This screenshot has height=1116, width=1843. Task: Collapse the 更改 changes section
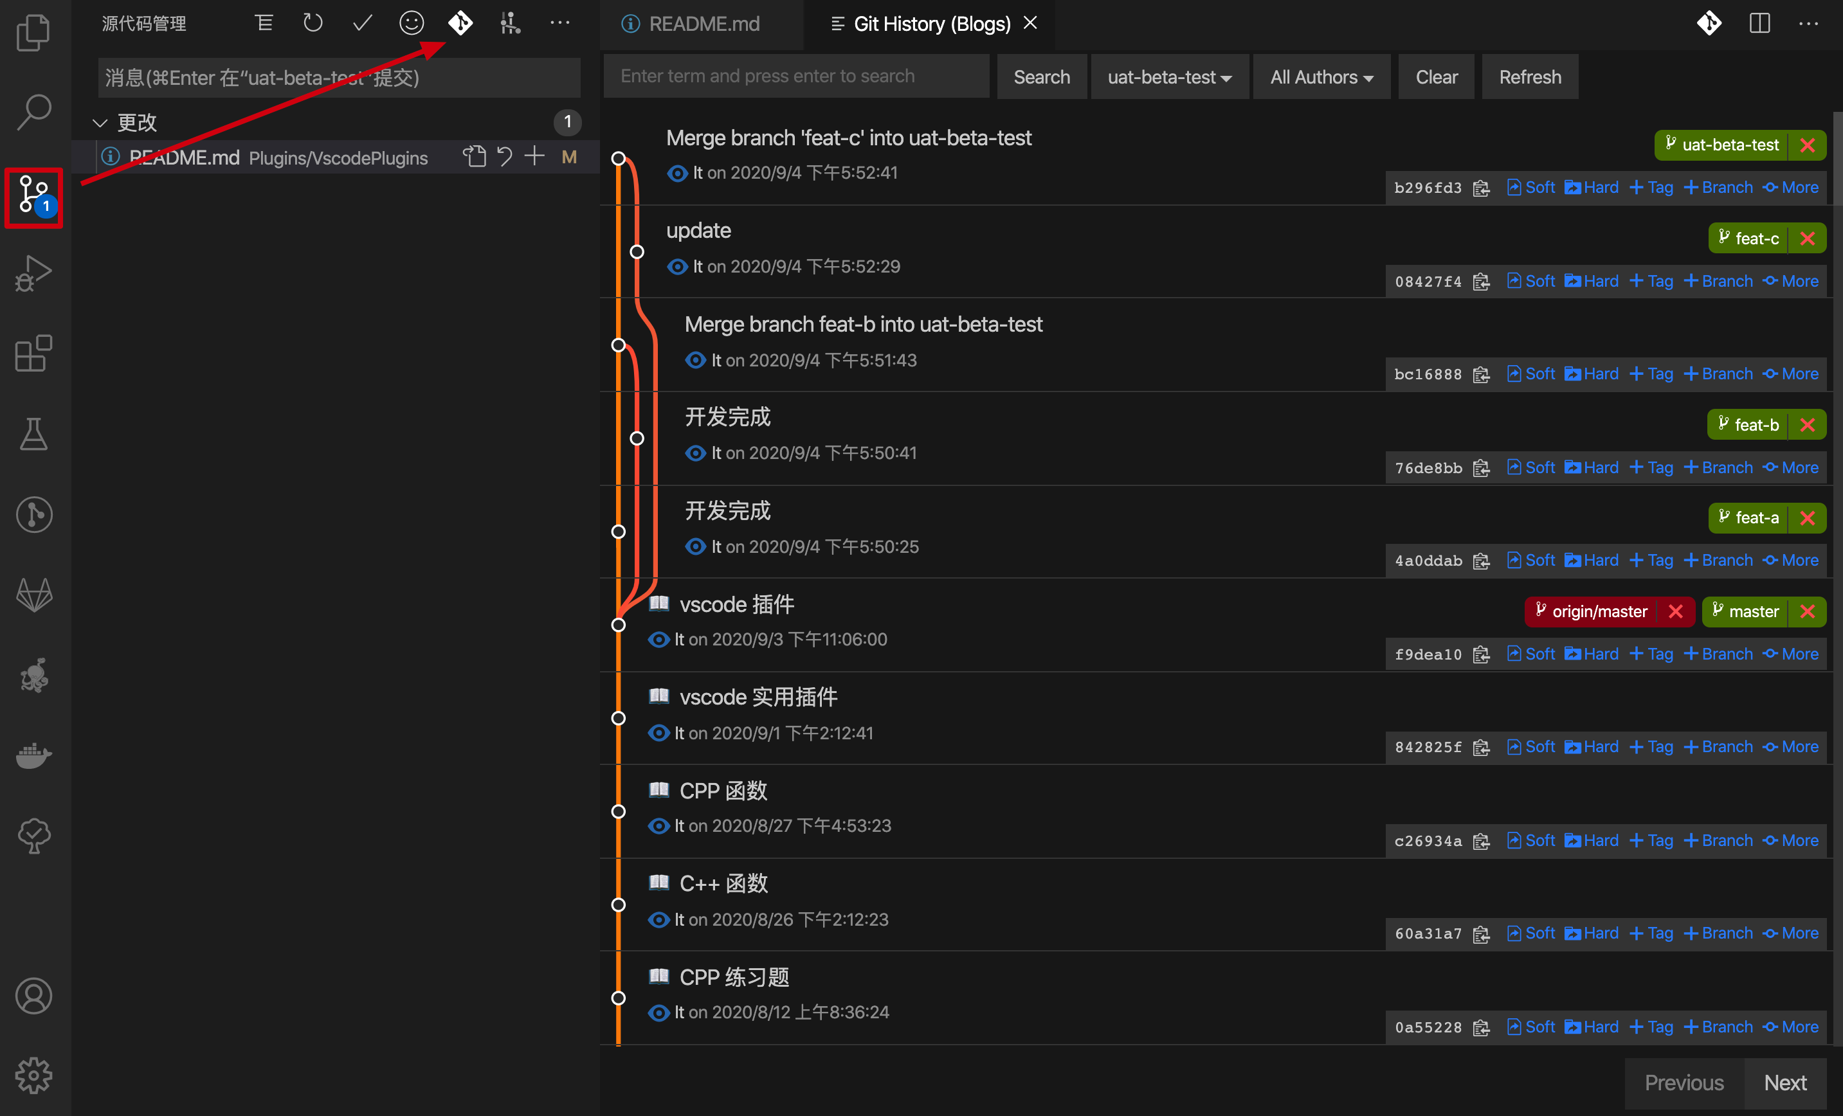point(100,122)
